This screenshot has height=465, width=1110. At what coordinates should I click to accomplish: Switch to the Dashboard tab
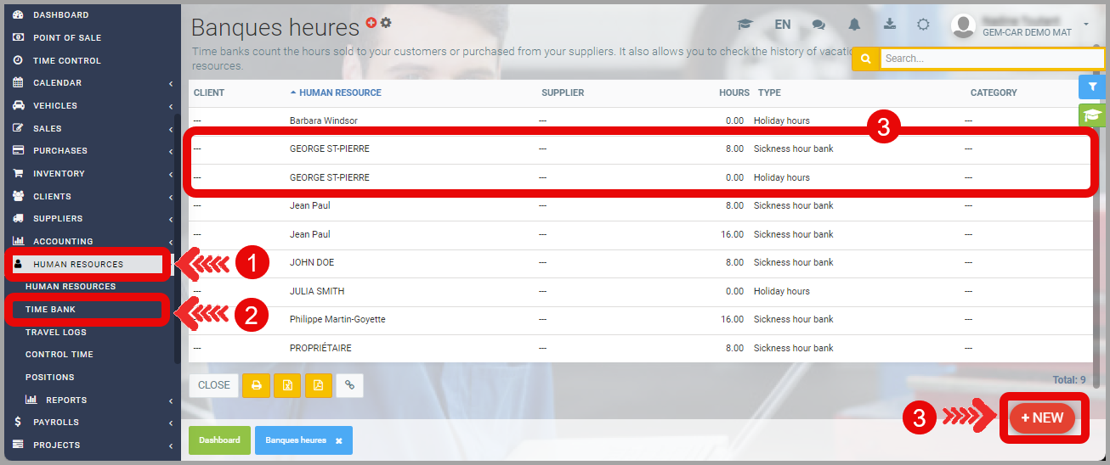click(x=219, y=440)
